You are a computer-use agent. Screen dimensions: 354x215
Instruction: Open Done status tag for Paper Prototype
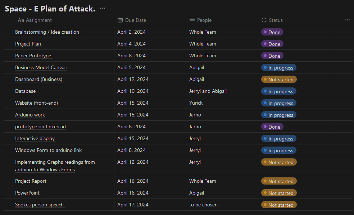click(272, 56)
